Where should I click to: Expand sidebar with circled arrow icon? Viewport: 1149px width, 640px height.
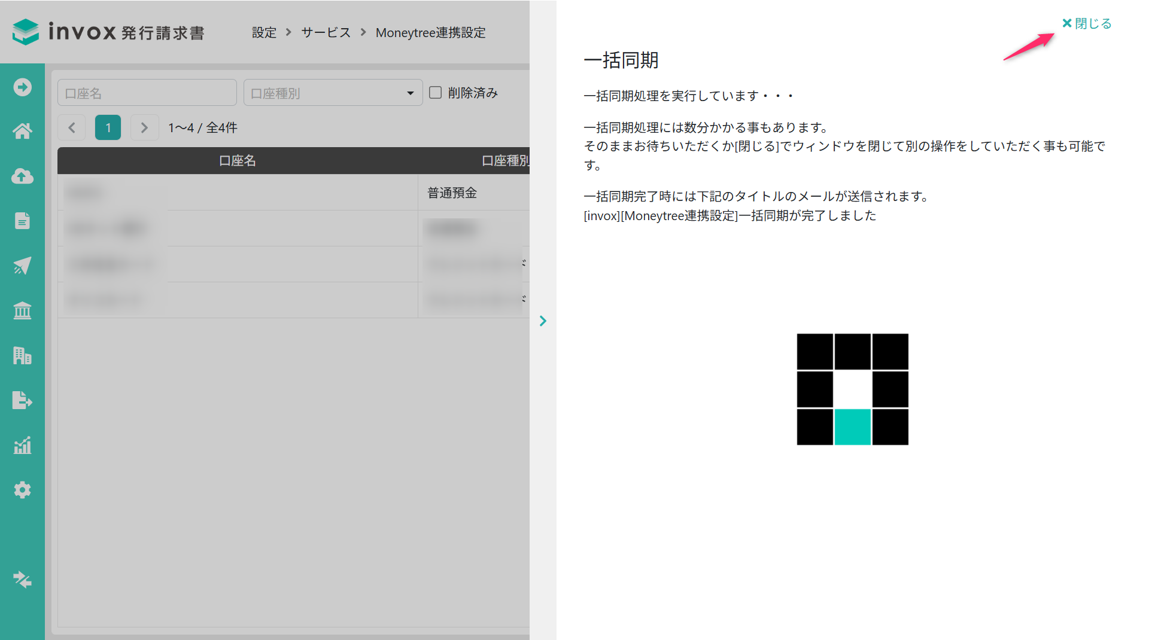pyautogui.click(x=22, y=87)
